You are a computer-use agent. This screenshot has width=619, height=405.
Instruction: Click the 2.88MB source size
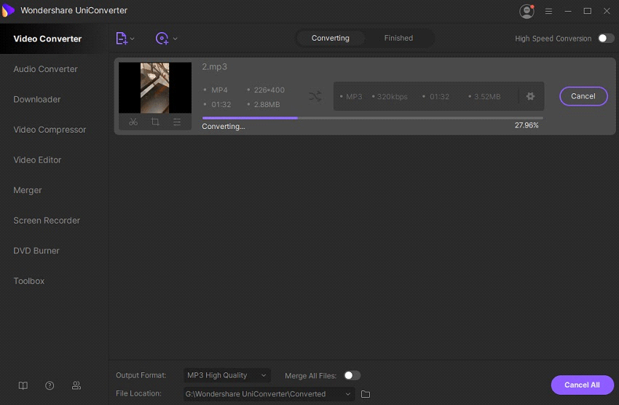(x=267, y=105)
